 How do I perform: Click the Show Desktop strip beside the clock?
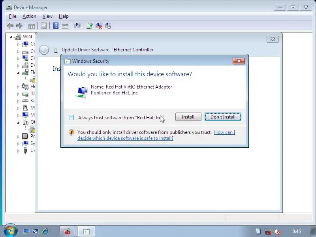click(x=312, y=231)
